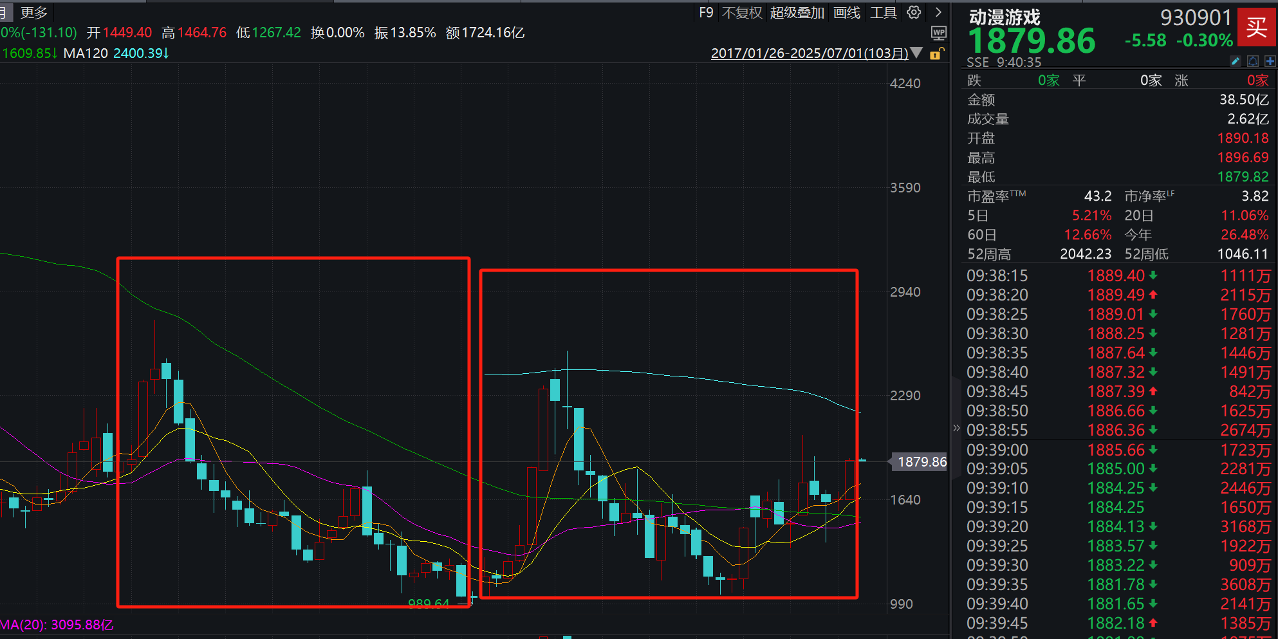Click the MA120 indicator label
1278x639 pixels.
coord(86,53)
